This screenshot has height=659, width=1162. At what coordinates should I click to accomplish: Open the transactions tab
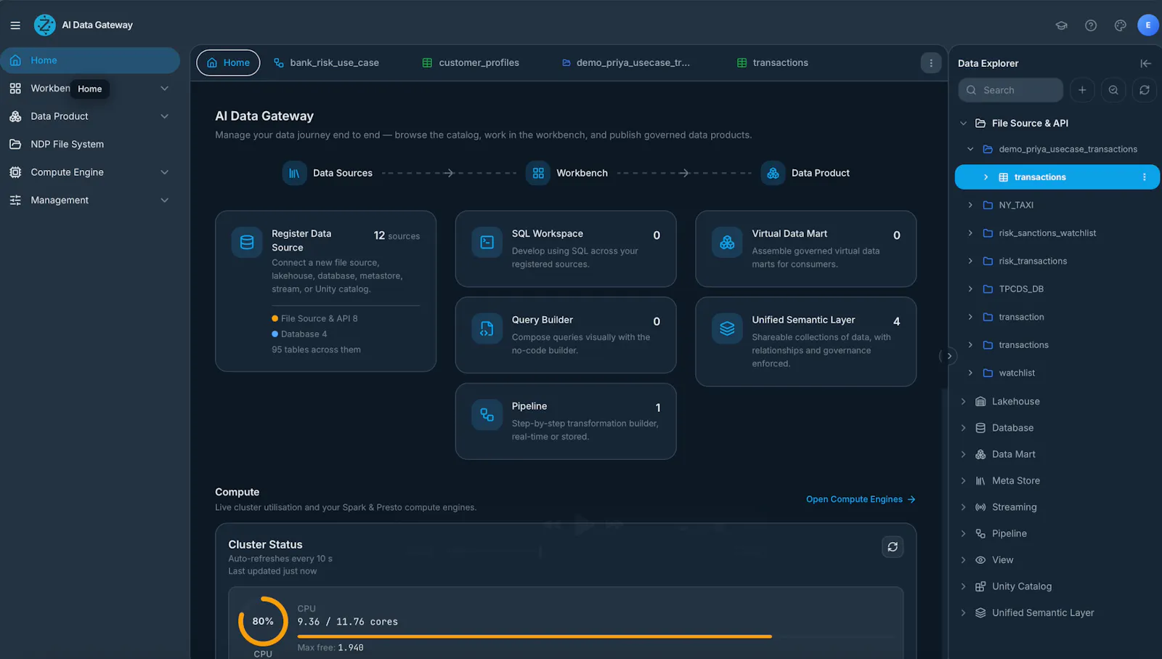coord(773,63)
